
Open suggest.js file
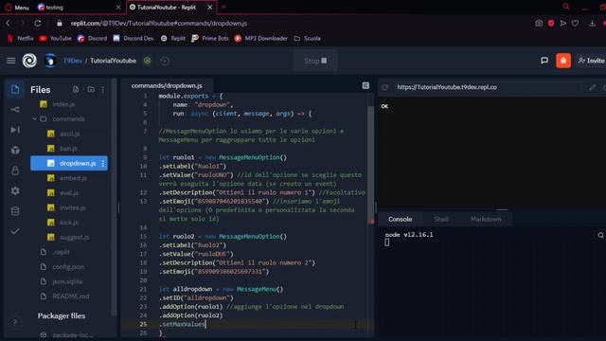click(74, 238)
